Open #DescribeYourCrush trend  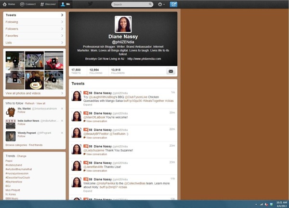pos(18,178)
